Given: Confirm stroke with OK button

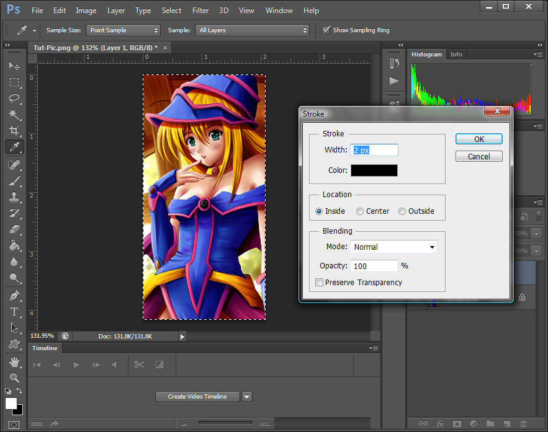Looking at the screenshot, I should 478,139.
